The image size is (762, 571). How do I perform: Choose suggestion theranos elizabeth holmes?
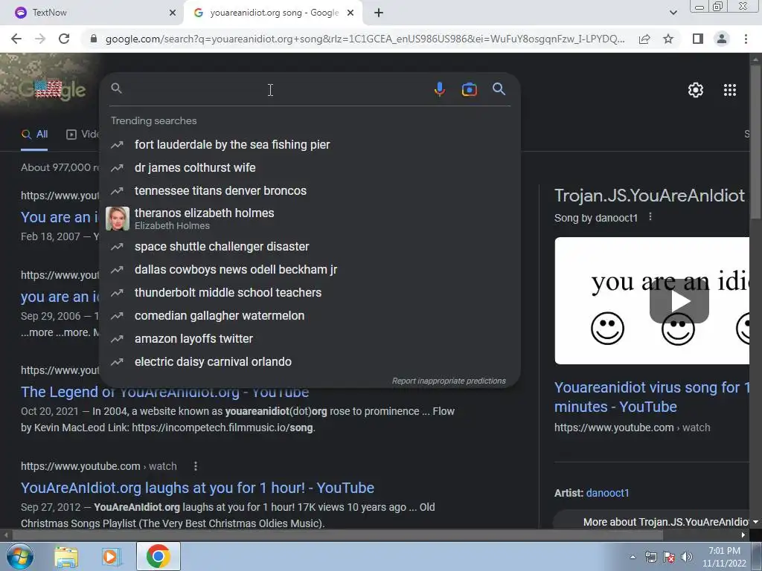309,219
